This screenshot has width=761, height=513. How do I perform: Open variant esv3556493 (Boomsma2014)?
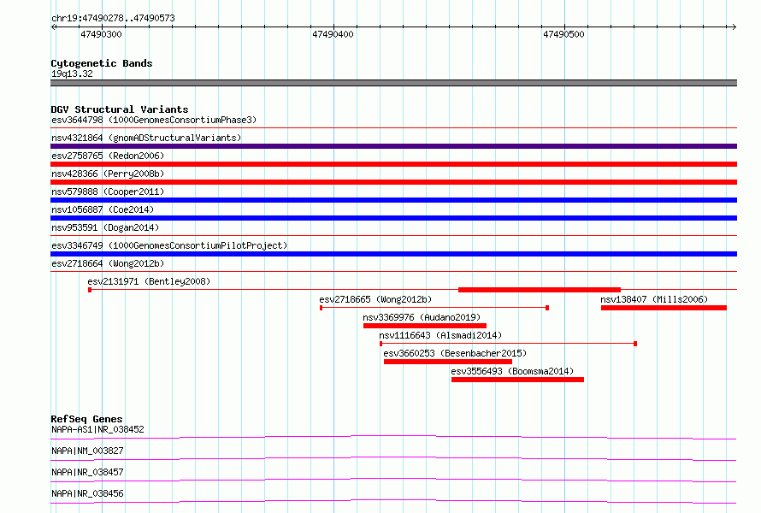(512, 371)
